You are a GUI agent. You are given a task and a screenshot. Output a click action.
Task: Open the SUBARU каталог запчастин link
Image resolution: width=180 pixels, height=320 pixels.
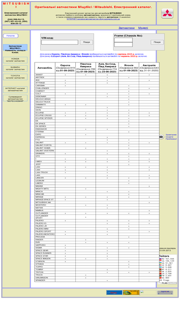point(15,69)
